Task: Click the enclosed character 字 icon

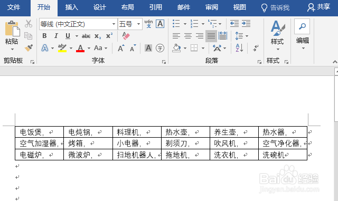Action: (x=159, y=48)
